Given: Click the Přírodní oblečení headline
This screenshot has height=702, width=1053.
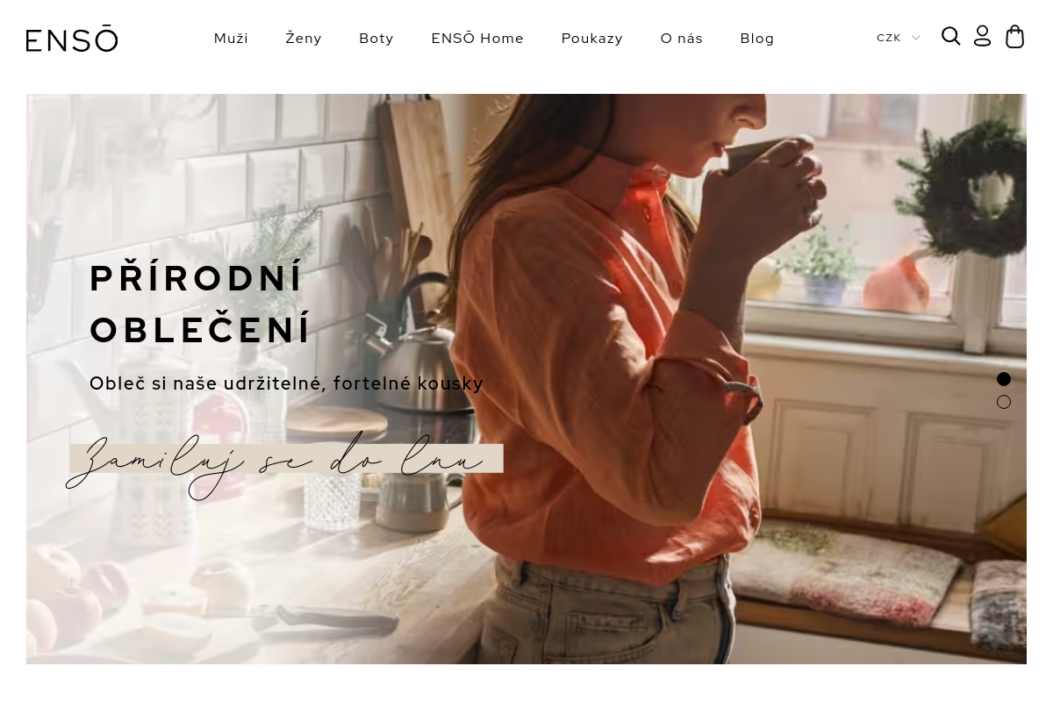Looking at the screenshot, I should (x=200, y=304).
